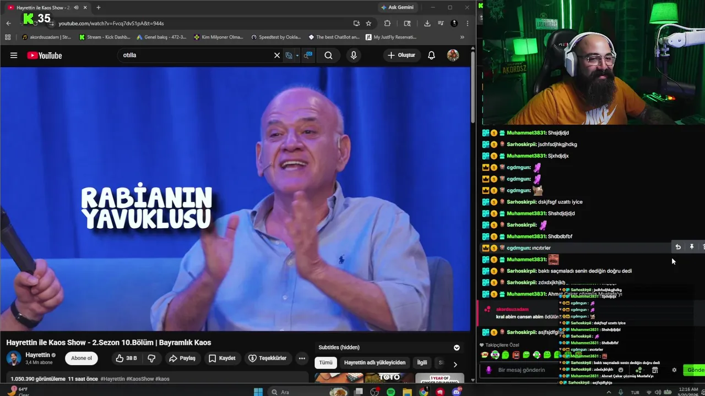Go back in browser history
705x396 pixels.
click(x=8, y=23)
